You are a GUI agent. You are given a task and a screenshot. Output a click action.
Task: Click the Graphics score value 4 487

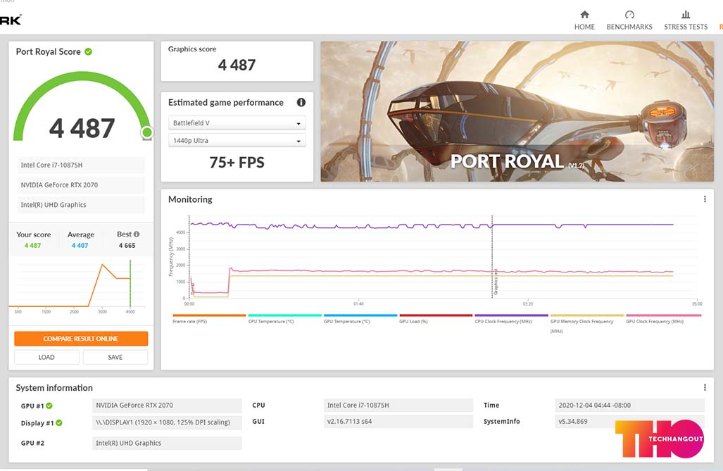pos(237,65)
